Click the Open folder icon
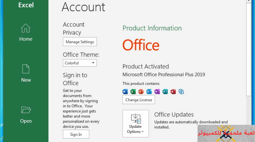This screenshot has width=255, height=142. 26,110
